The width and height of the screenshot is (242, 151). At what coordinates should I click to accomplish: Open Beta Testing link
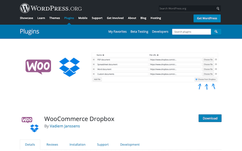tap(139, 32)
